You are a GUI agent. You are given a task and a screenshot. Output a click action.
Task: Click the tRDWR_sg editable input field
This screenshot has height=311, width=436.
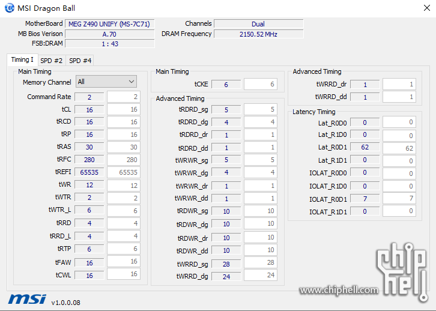click(261, 211)
